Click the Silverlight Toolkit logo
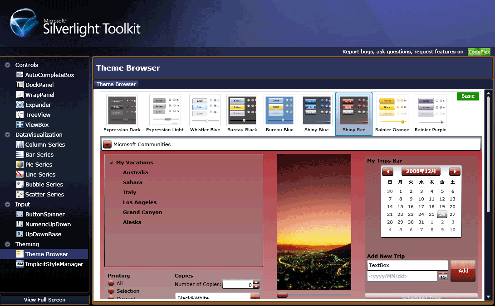This screenshot has height=306, width=495. [x=76, y=24]
